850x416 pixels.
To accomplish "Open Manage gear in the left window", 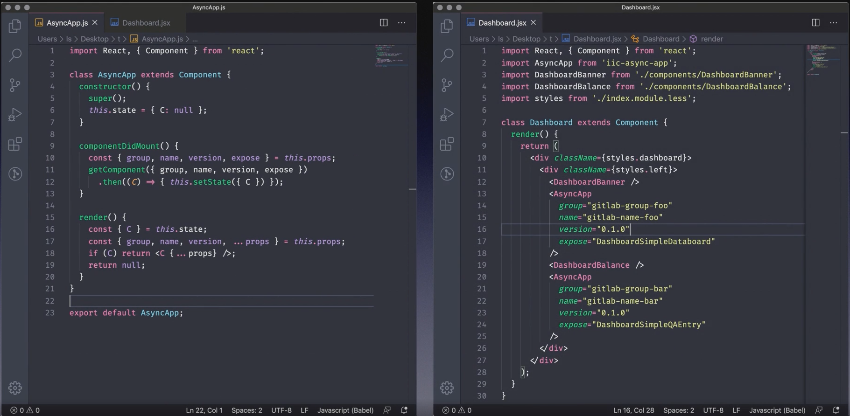I will coord(15,388).
